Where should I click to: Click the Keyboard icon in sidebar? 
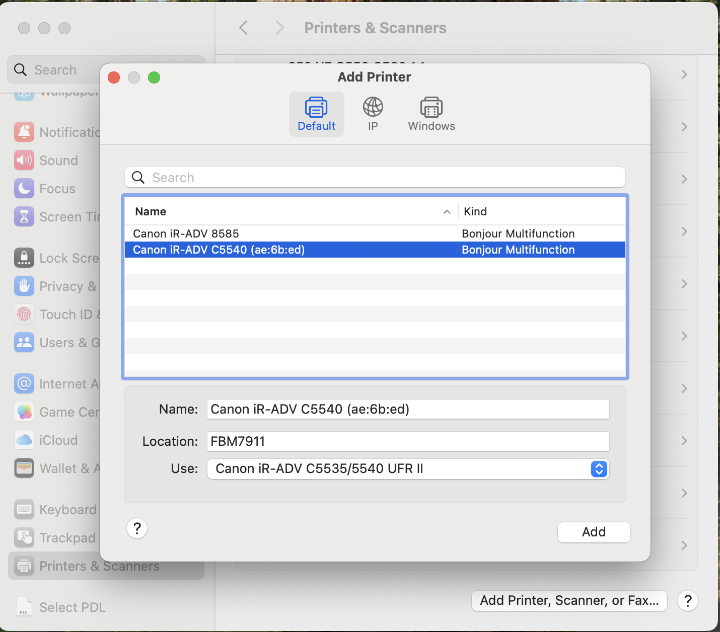[24, 509]
